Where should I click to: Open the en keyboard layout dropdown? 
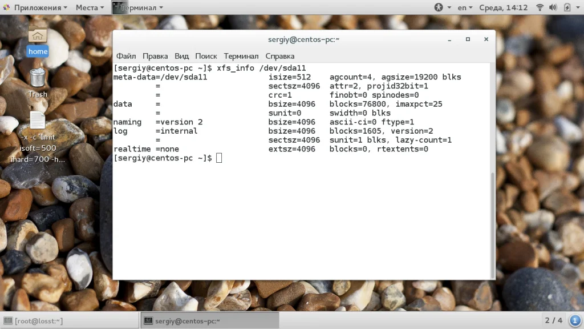[465, 7]
